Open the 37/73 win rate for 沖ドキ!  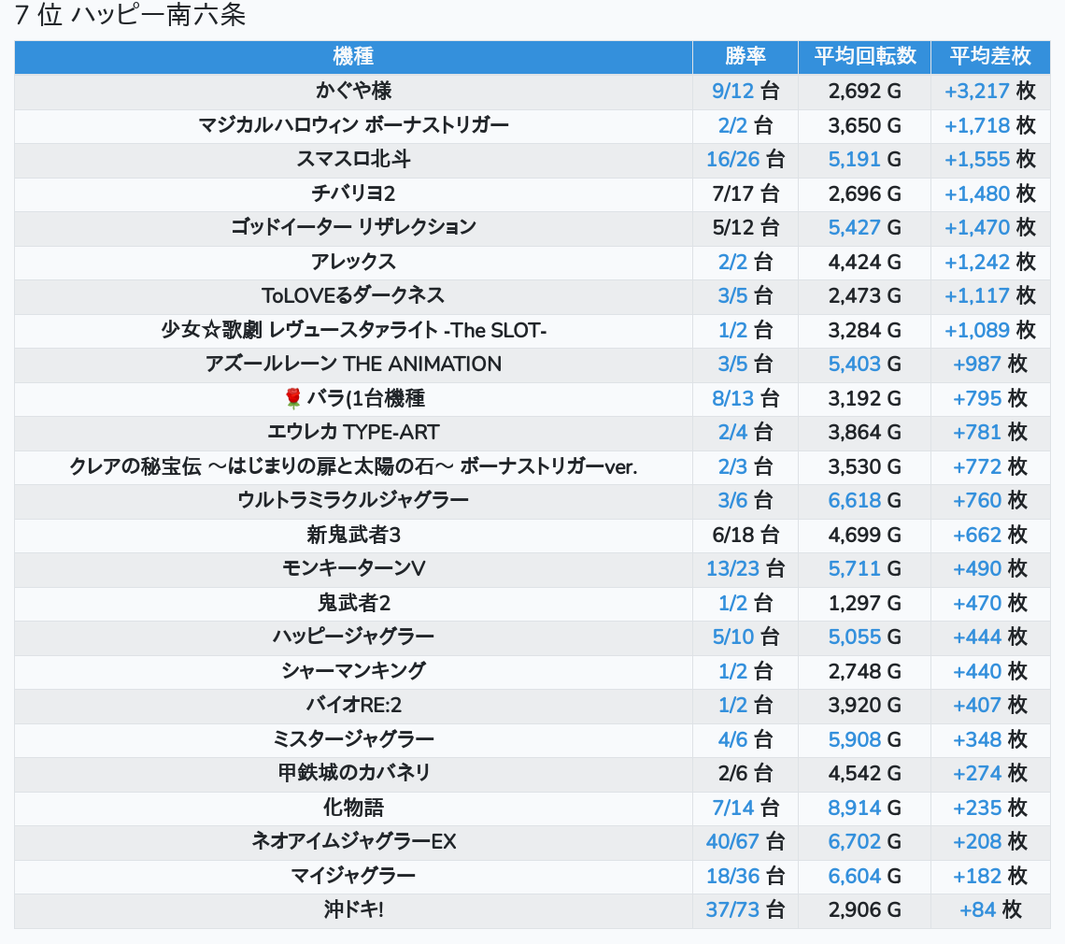732,910
